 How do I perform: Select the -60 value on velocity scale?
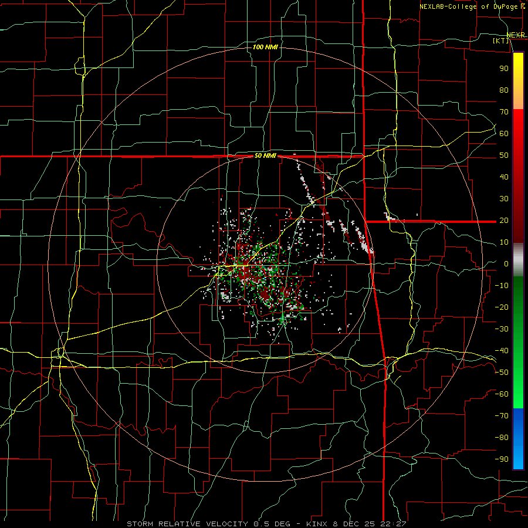coord(502,394)
